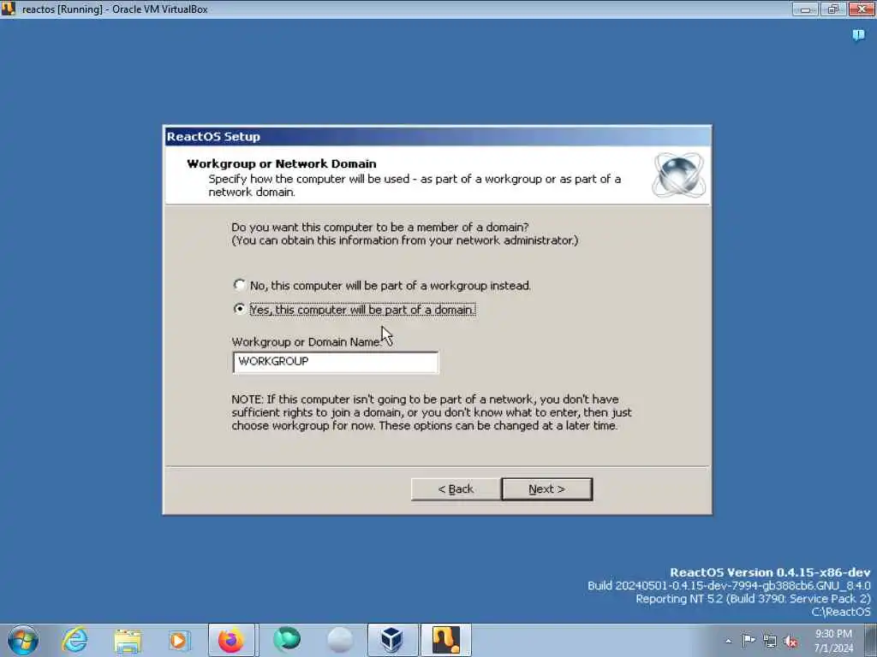877x657 pixels.
Task: Click the muted volume speaker tray icon
Action: tap(790, 642)
